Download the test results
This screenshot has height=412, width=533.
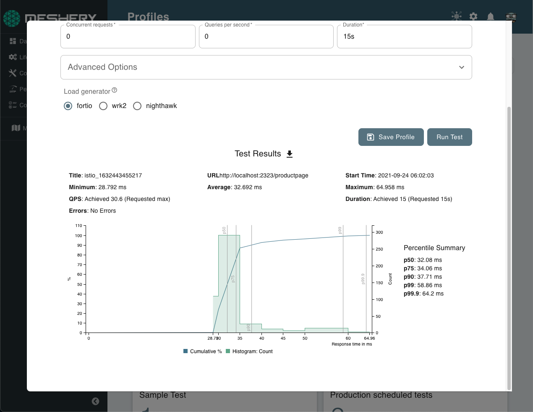coord(290,154)
